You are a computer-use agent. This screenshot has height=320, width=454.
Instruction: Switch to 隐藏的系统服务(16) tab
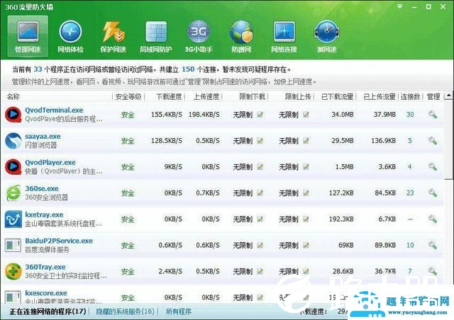pos(125,312)
